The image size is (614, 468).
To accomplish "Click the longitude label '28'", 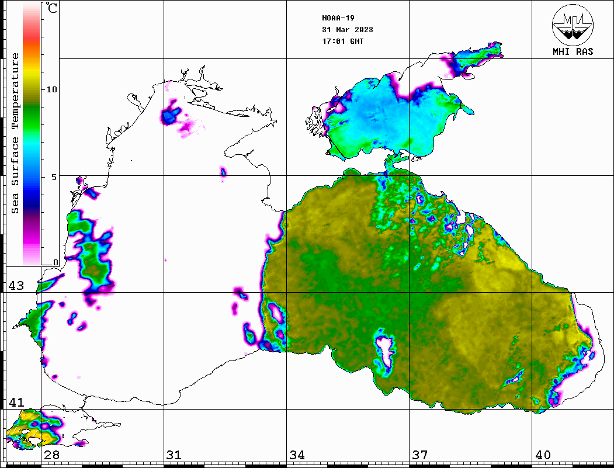I will 51,455.
